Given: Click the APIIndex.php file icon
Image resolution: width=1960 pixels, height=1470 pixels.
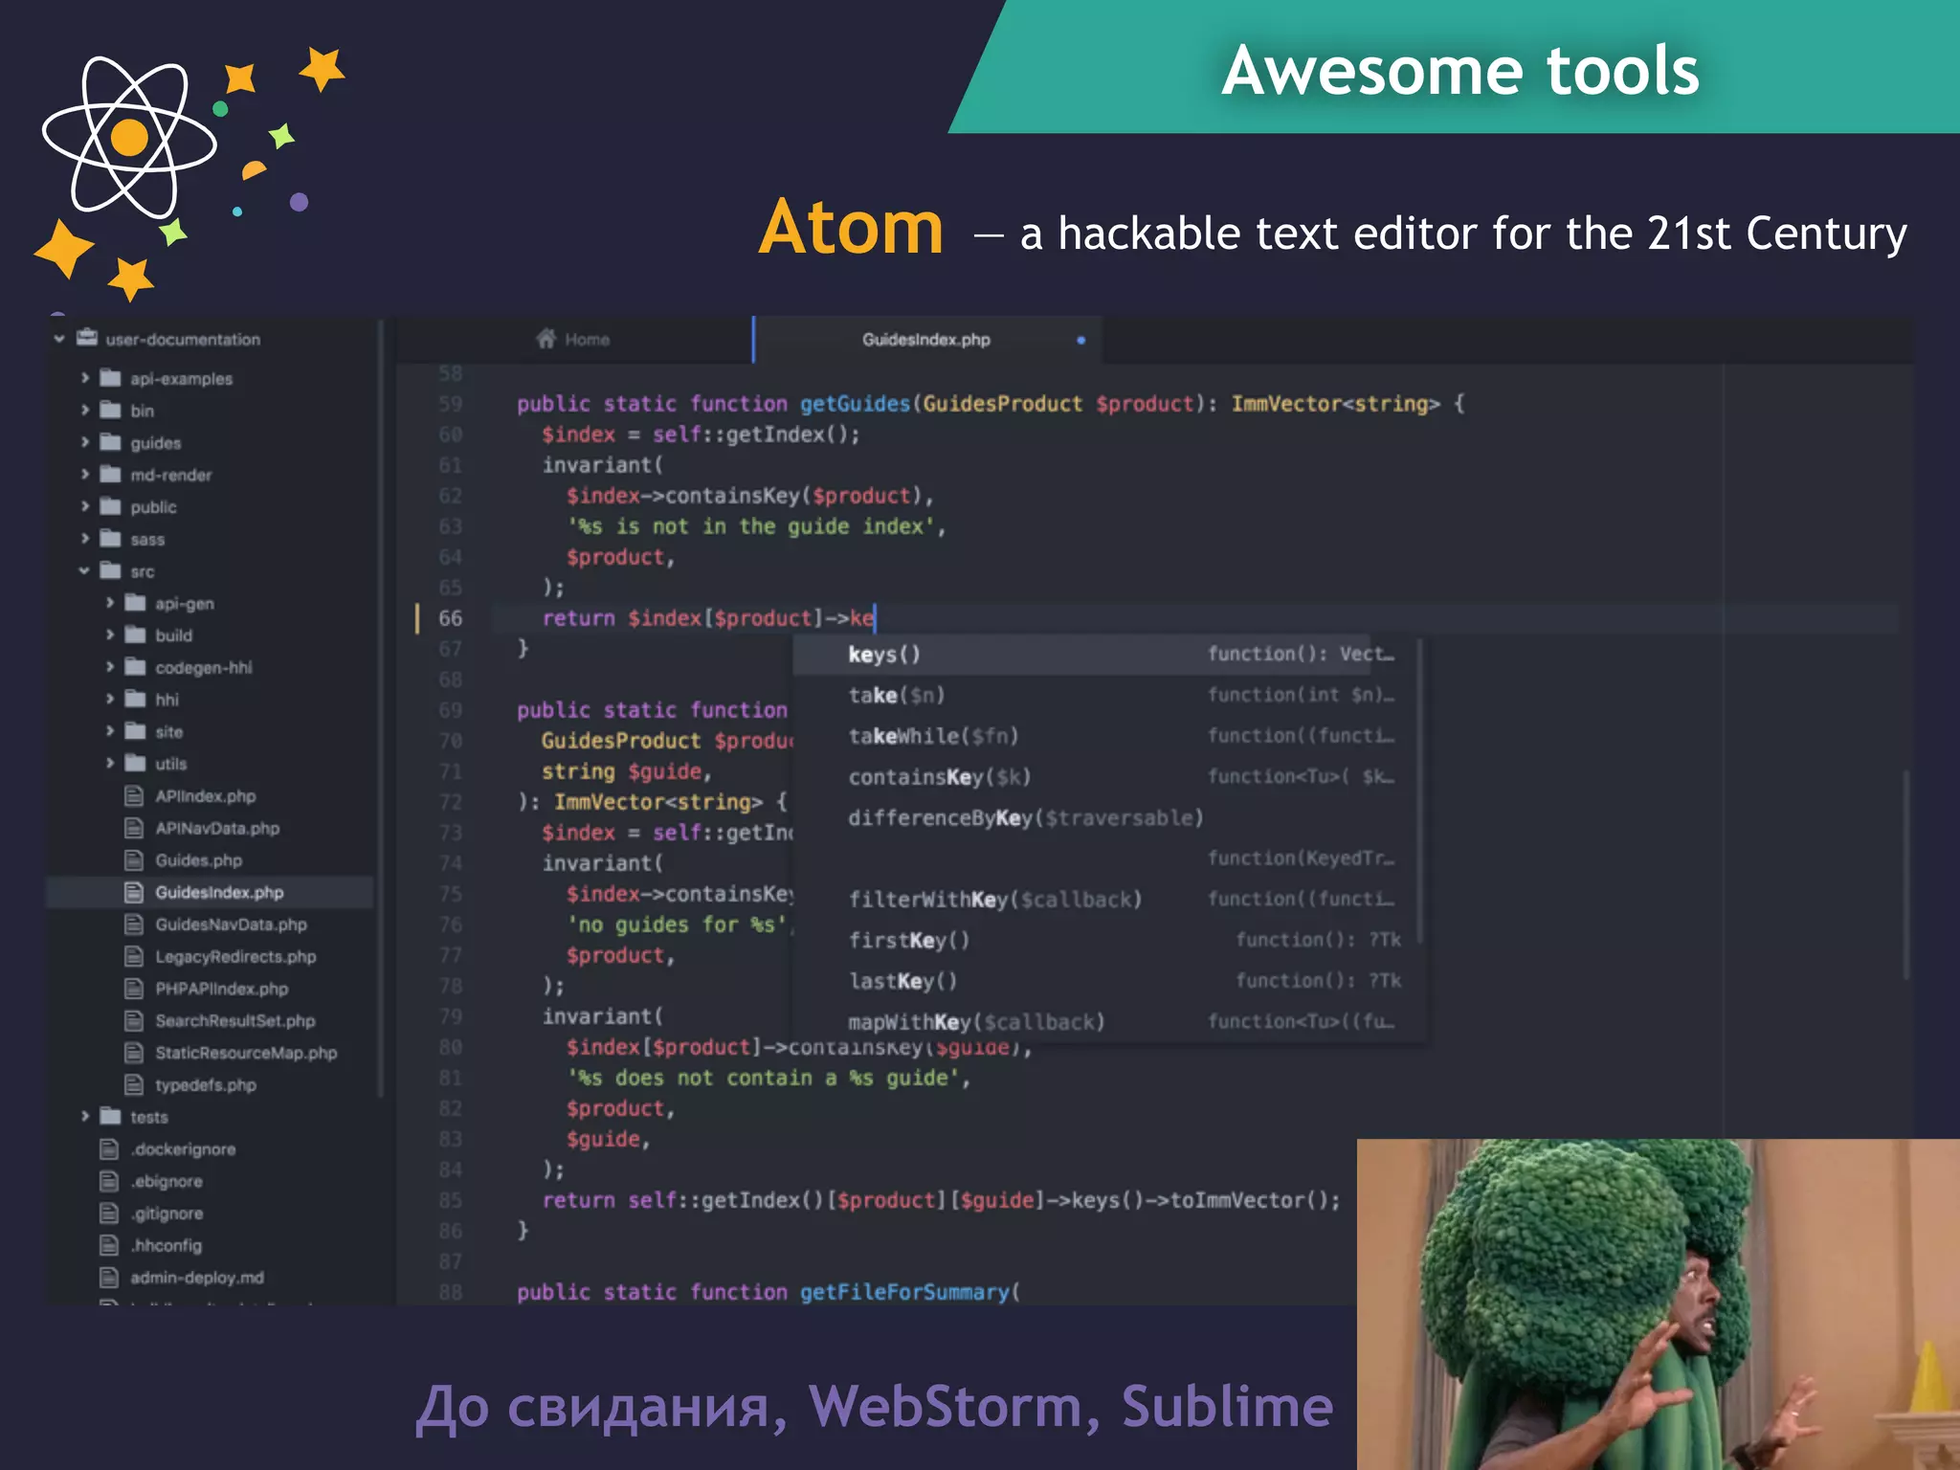Looking at the screenshot, I should 134,795.
